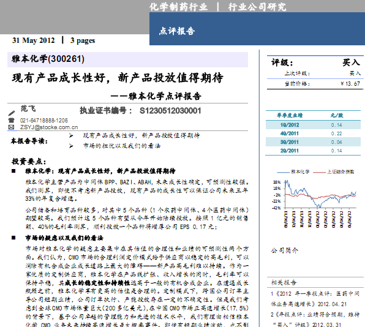Click the arrow bullet before 市场的担忧以及我们的看法

(71, 146)
